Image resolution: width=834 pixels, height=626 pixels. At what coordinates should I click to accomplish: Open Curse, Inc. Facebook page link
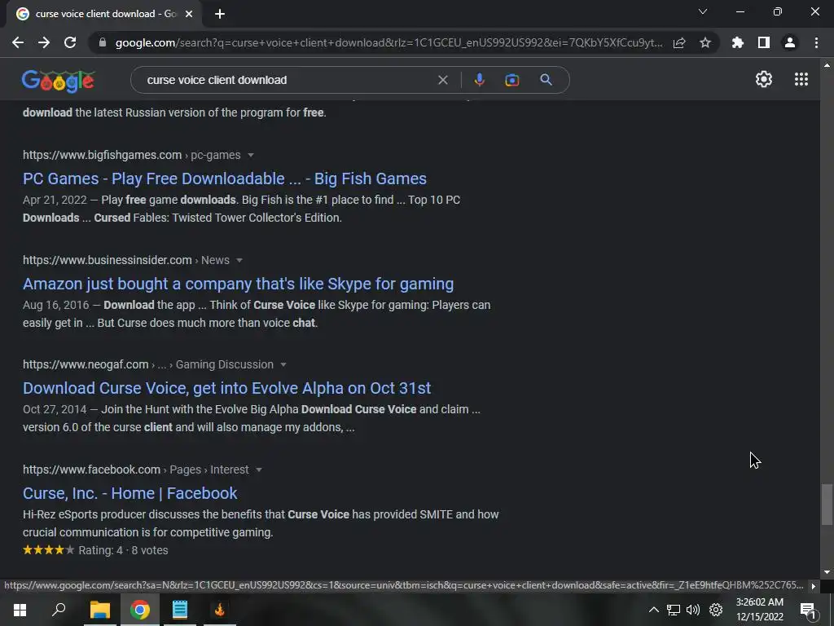pyautogui.click(x=129, y=493)
